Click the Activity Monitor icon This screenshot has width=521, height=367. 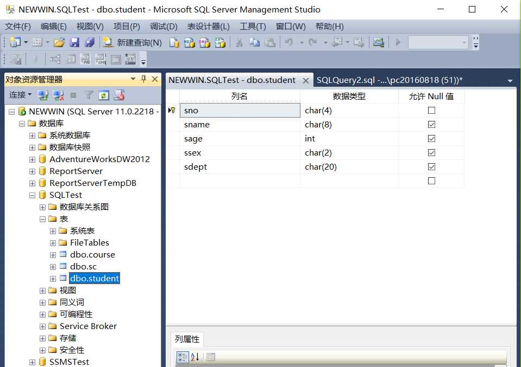click(x=379, y=42)
